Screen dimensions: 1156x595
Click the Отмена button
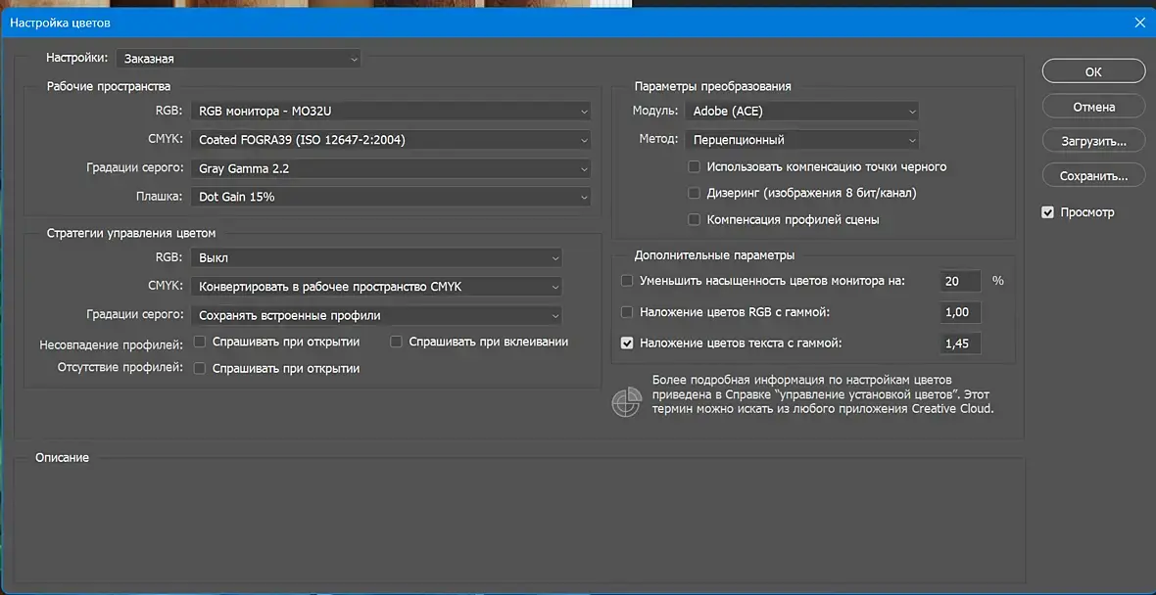(x=1093, y=107)
